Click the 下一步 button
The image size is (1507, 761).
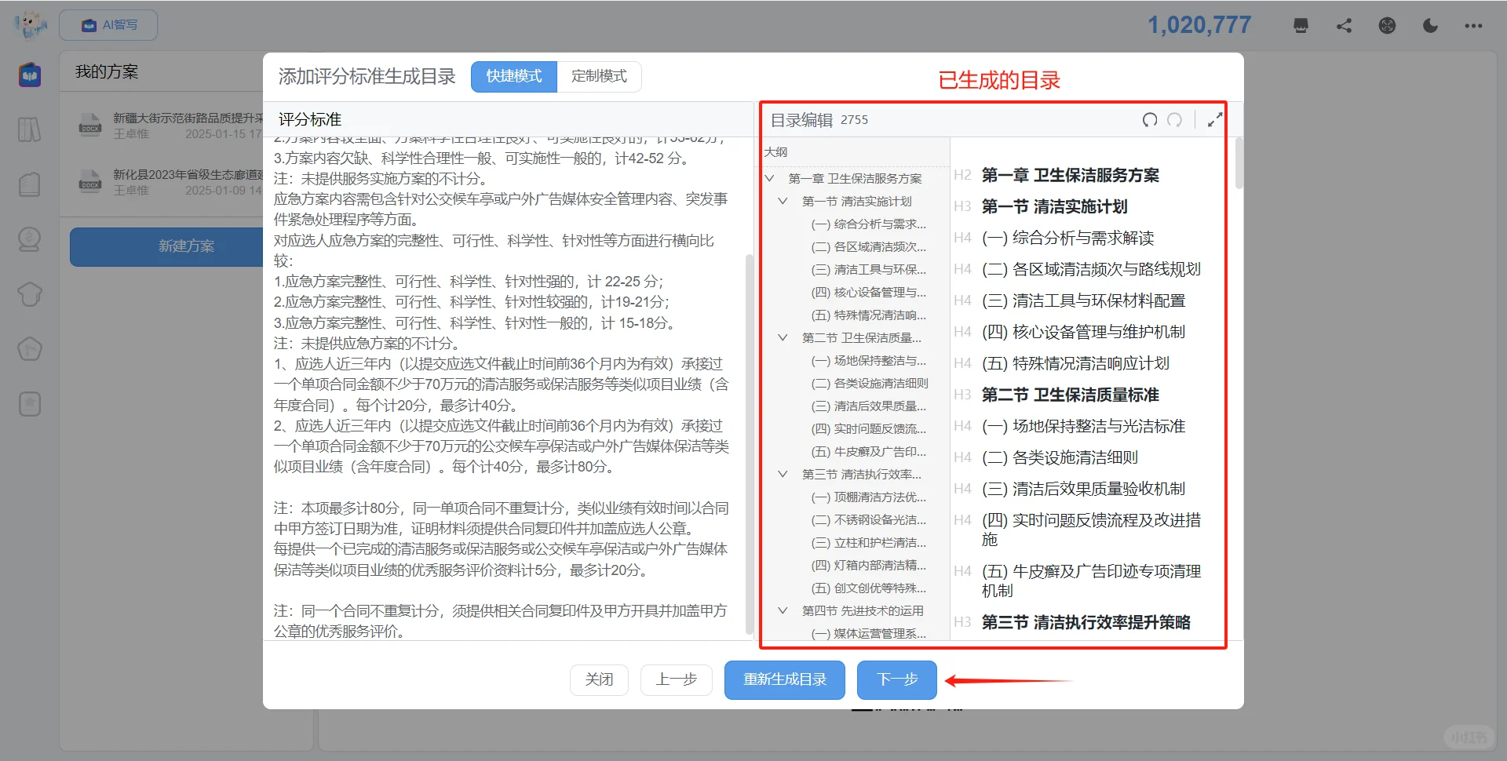pyautogui.click(x=896, y=679)
